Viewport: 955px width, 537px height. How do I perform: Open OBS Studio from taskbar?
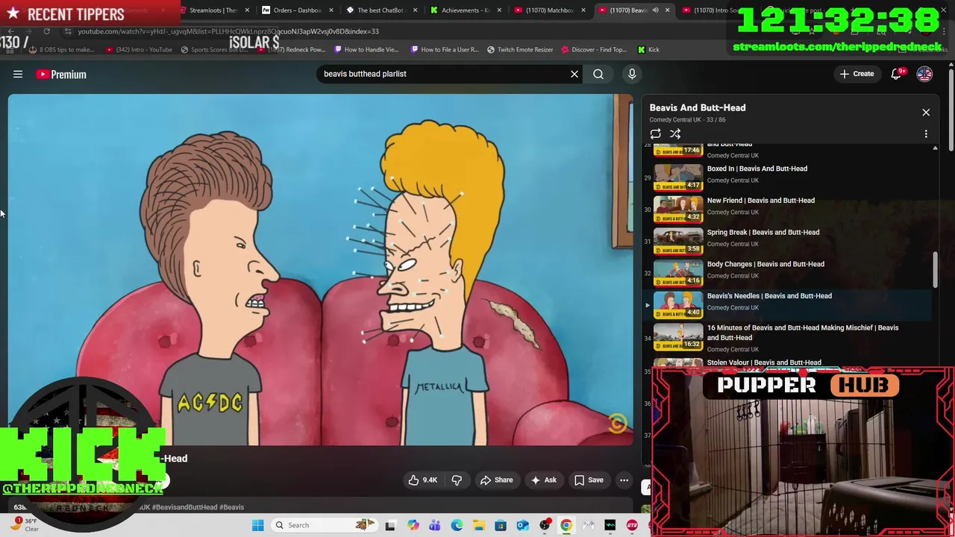545,525
